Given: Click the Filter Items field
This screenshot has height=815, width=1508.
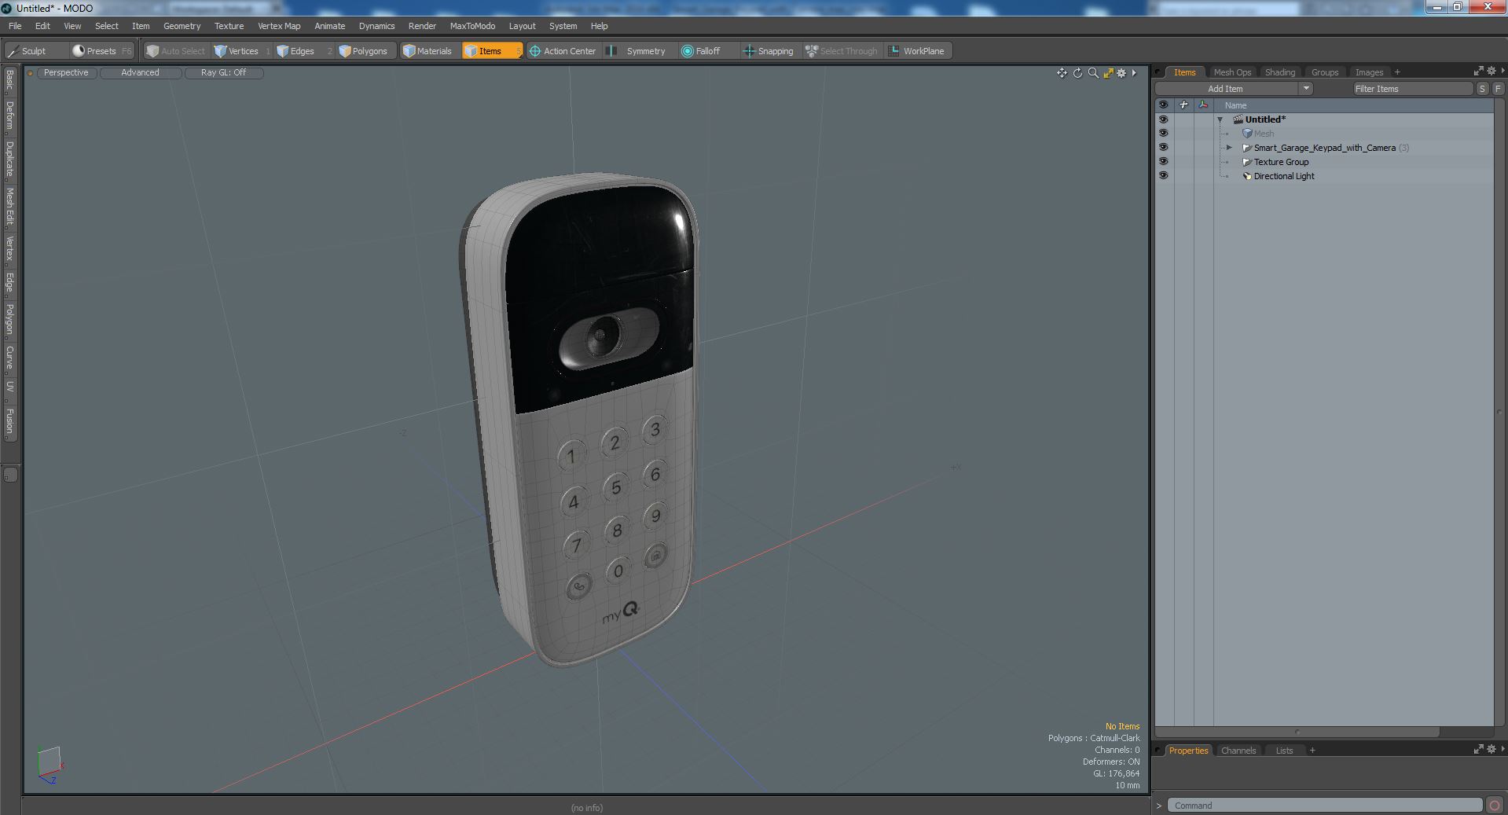Looking at the screenshot, I should point(1412,89).
